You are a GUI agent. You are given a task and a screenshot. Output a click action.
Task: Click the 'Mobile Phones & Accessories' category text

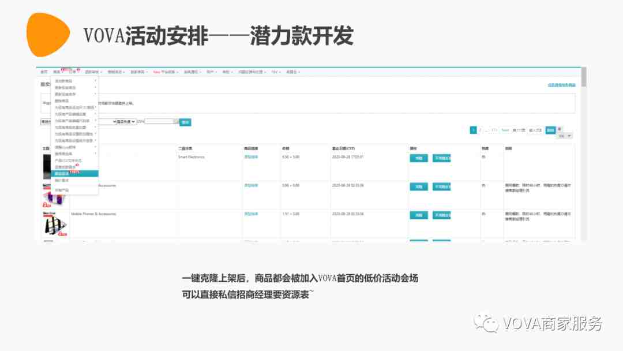[x=94, y=214]
